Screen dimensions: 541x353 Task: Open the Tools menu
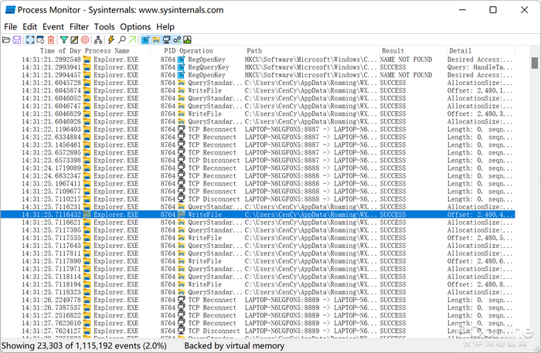pos(104,26)
